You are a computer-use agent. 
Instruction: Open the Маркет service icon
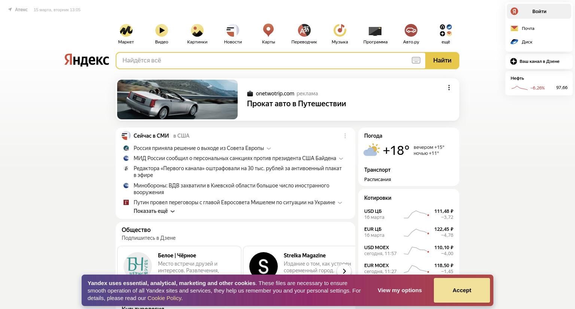(126, 30)
